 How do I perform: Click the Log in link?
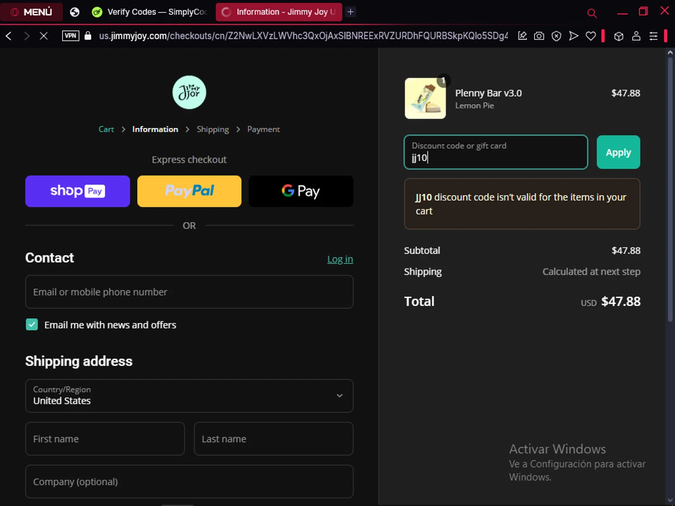[340, 259]
